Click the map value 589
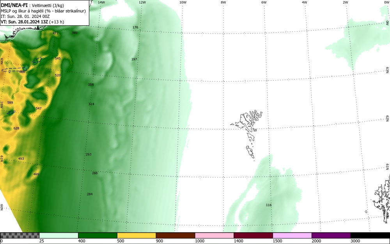The width and height of the screenshot is (390, 244). coord(10,103)
